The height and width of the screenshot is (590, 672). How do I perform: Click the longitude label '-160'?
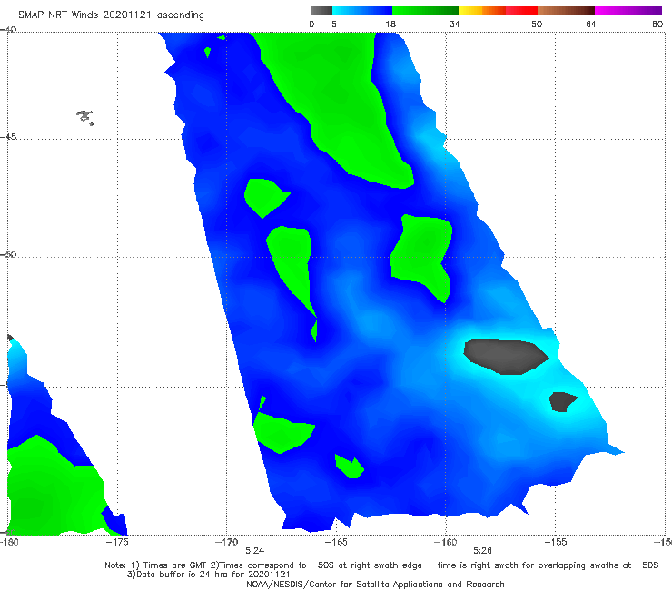(446, 542)
